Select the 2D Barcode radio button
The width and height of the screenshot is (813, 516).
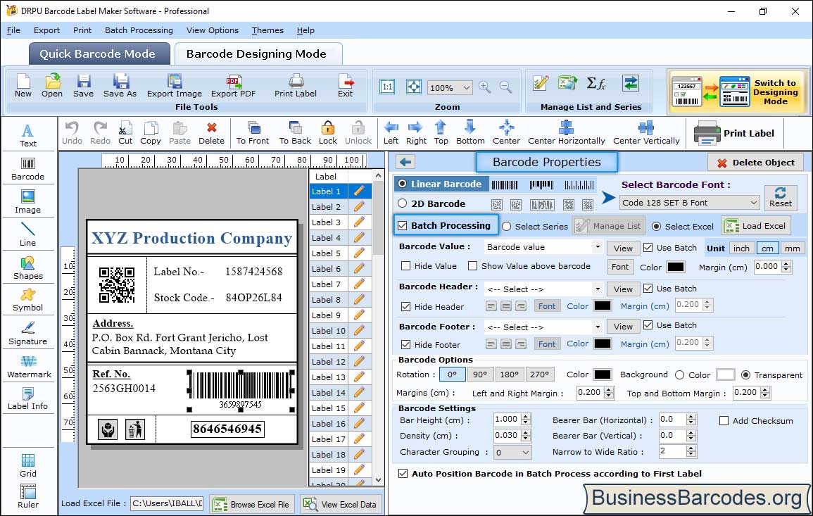coord(403,203)
